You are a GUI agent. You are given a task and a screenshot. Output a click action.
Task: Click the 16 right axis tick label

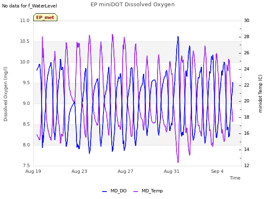coord(246,133)
